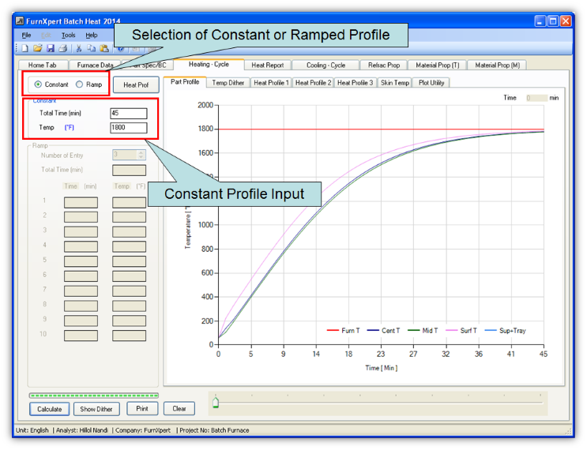
Task: Click the Number of Entry spinner arrows
Action: [x=141, y=155]
